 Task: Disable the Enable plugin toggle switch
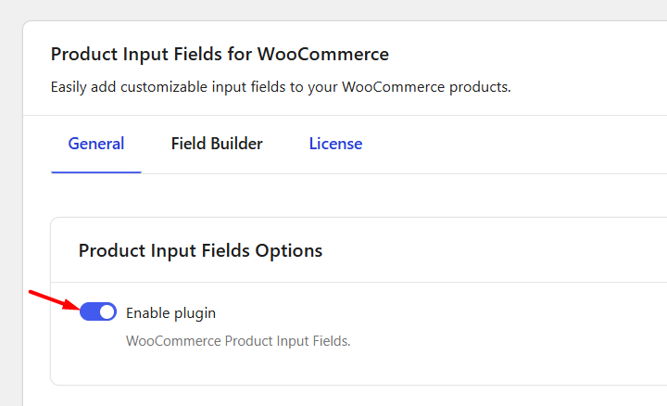pyautogui.click(x=98, y=312)
